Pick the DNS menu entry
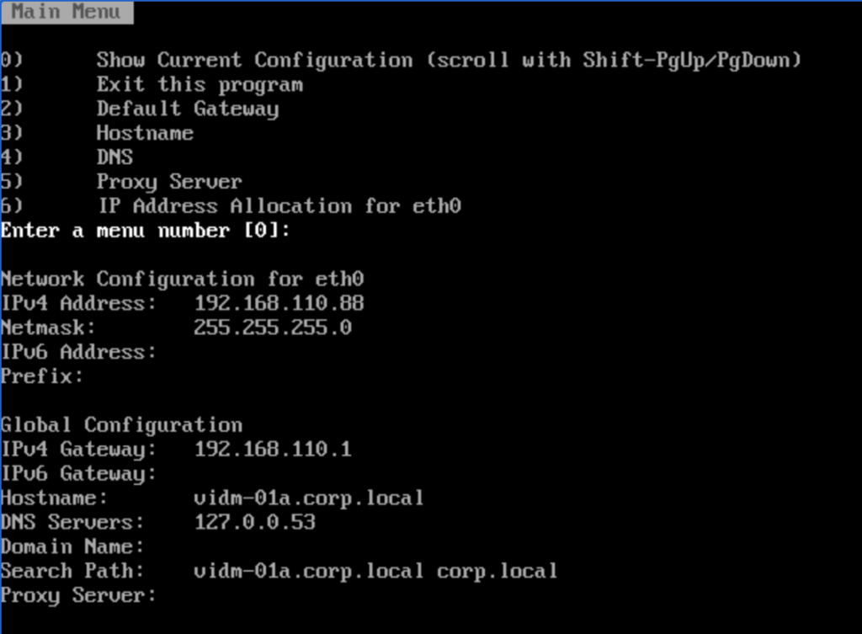The height and width of the screenshot is (634, 862). pos(114,157)
